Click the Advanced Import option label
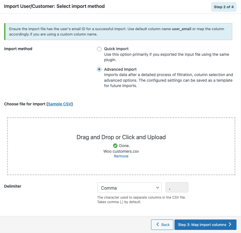The image size is (241, 233). point(120,69)
